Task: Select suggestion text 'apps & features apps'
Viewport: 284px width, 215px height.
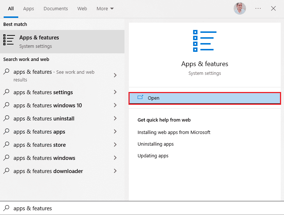Action: (39, 132)
